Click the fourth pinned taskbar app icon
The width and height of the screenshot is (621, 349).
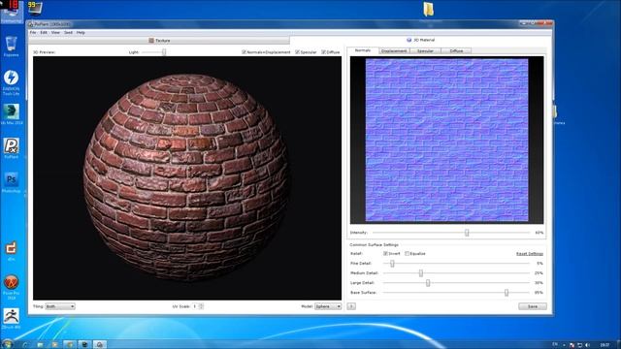tap(70, 345)
